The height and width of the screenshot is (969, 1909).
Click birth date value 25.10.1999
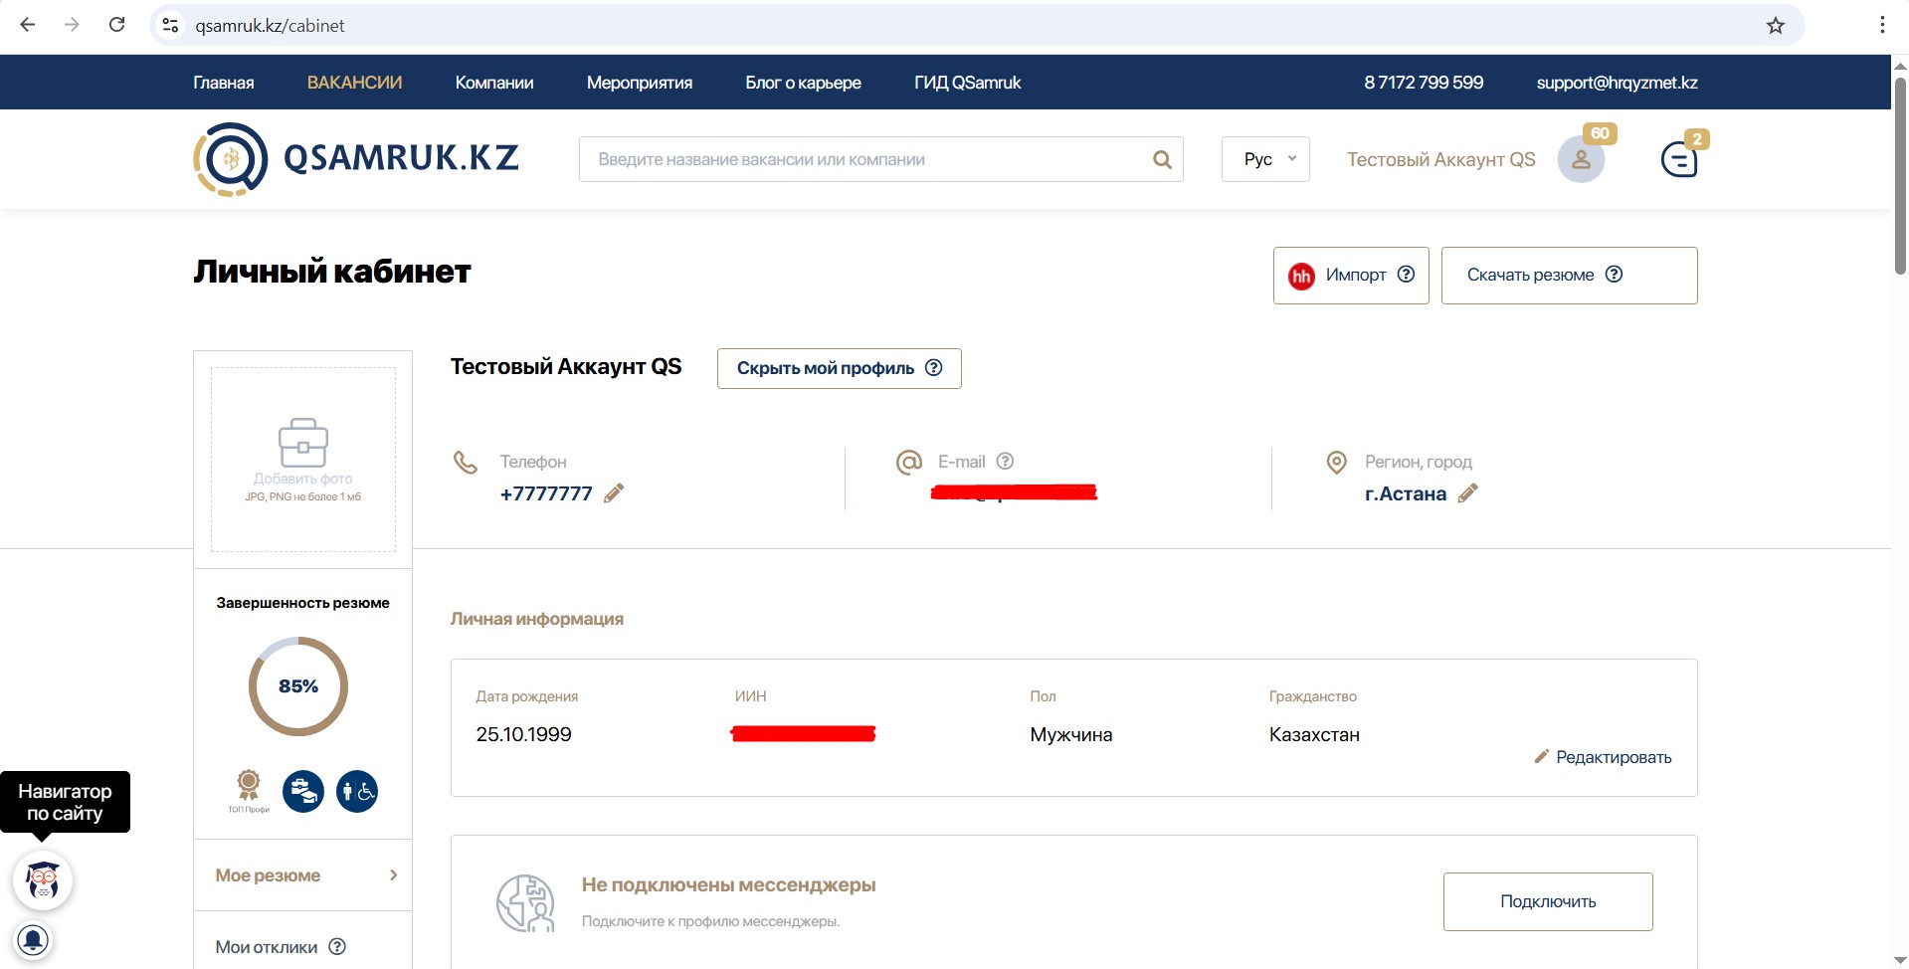(523, 734)
